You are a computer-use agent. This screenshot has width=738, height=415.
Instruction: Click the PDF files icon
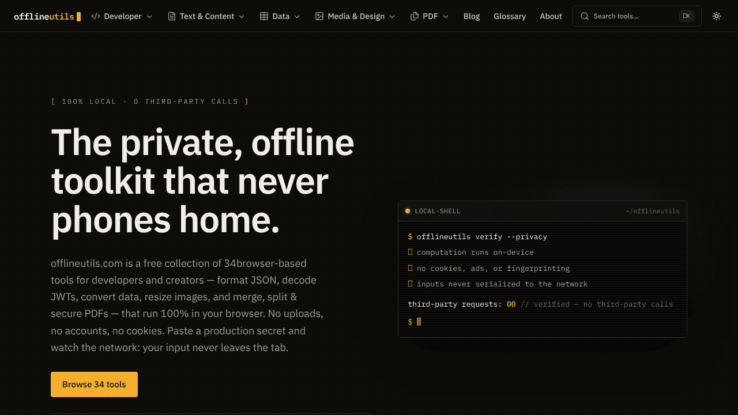pos(415,16)
